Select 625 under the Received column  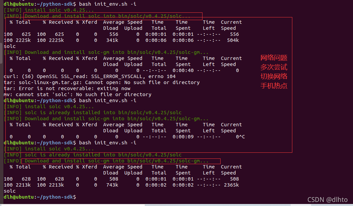59,34
